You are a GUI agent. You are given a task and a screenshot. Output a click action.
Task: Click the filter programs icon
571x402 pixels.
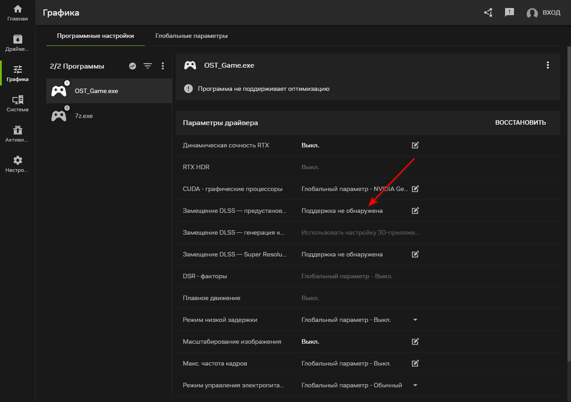(x=147, y=66)
